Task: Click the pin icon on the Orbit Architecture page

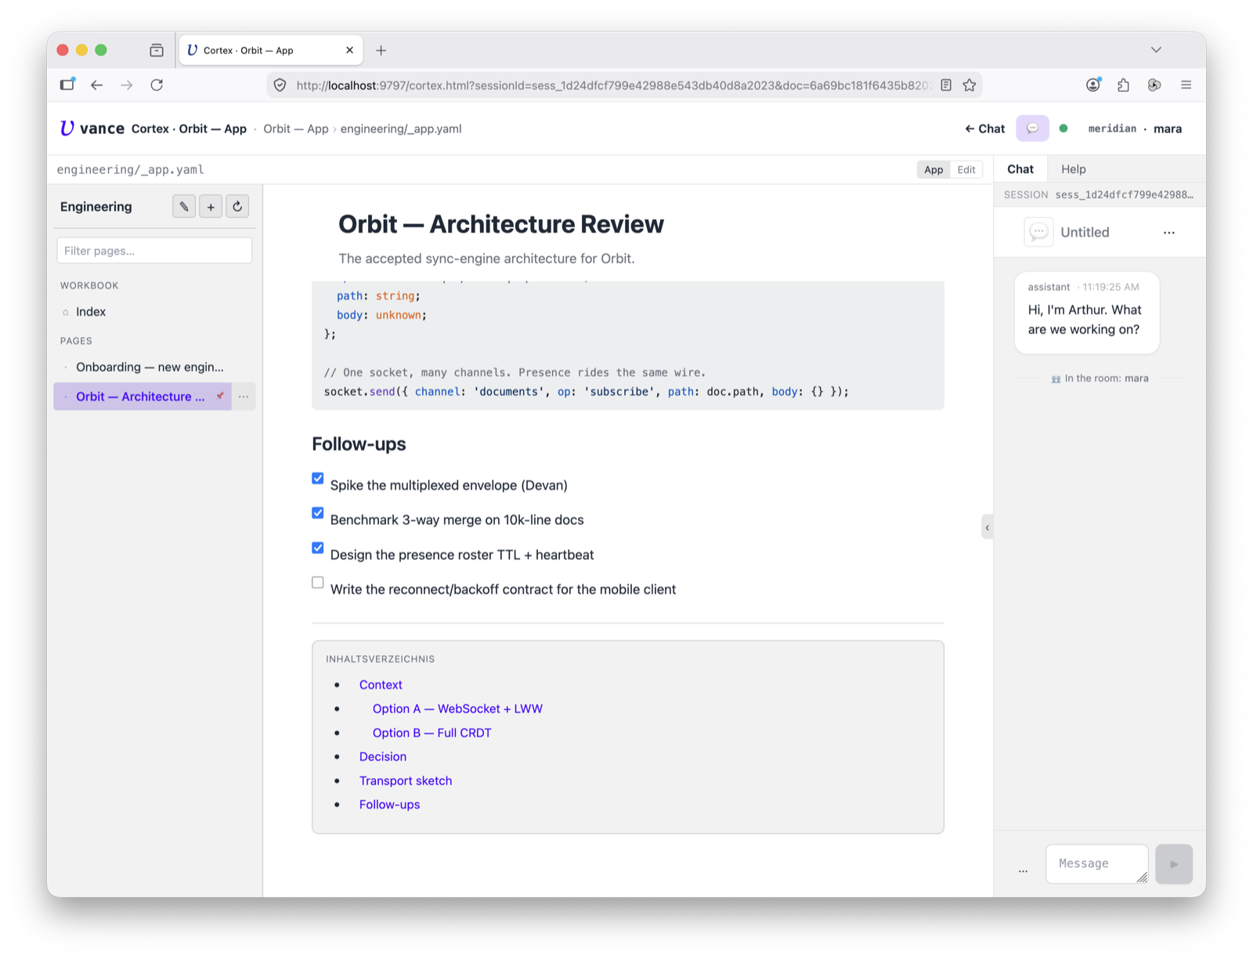Action: point(220,396)
